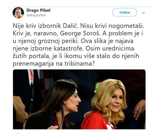This screenshot has width=160, height=134.
Task: Open the Drago Pilsel display name link
Action: point(38,10)
